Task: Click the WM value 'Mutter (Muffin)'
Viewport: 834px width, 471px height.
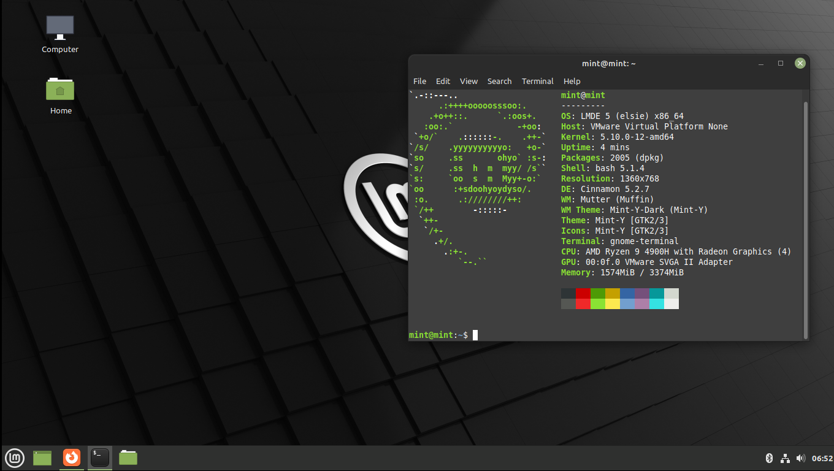Action: click(618, 199)
